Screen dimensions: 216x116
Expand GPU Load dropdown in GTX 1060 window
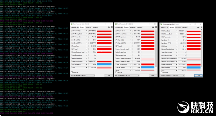point(176,46)
